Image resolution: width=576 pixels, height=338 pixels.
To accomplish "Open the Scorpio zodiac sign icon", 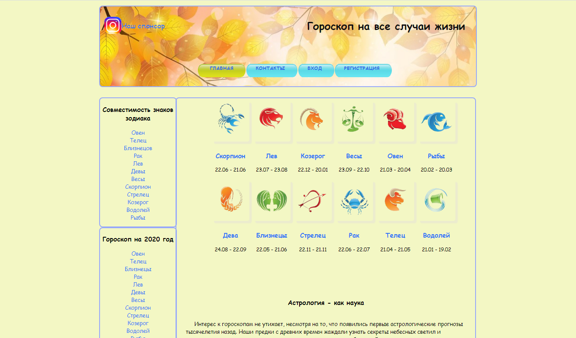I will [231, 119].
